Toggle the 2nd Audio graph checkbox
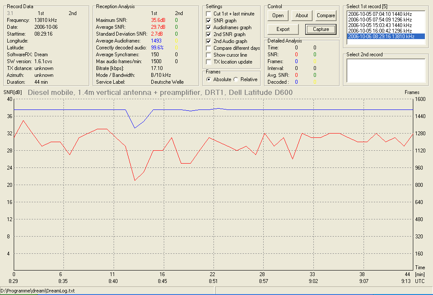 (x=208, y=41)
